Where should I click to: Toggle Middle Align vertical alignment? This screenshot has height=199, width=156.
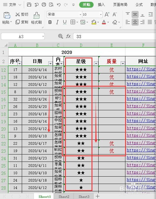[x=135, y=14]
